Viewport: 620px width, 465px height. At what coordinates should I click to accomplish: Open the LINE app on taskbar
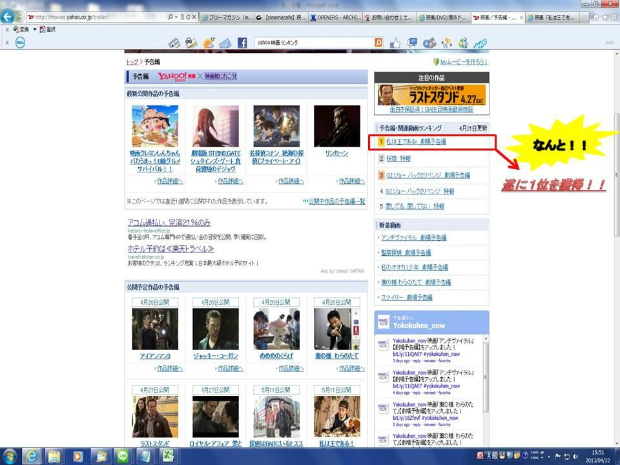click(x=123, y=457)
